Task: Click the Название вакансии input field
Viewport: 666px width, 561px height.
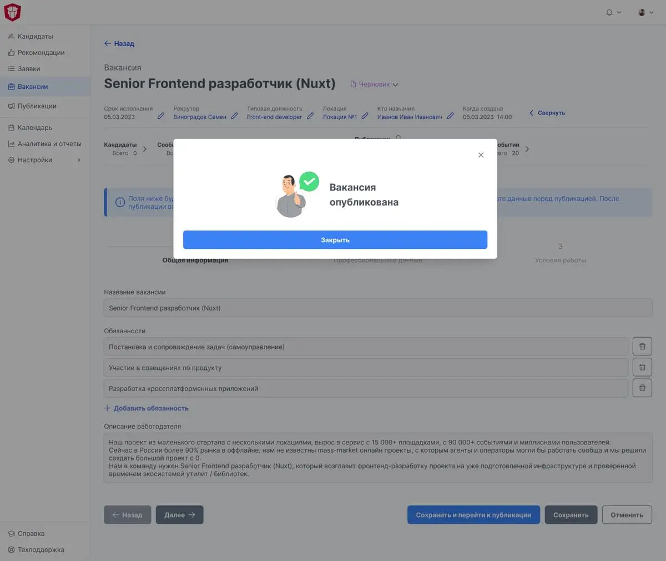Action: pyautogui.click(x=377, y=308)
